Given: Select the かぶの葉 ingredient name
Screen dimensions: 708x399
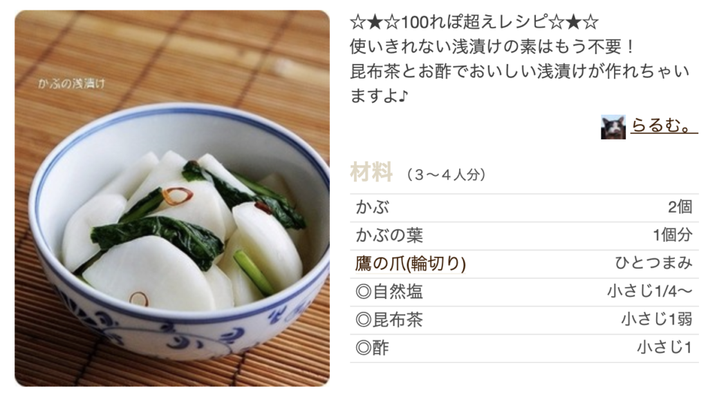Looking at the screenshot, I should pyautogui.click(x=389, y=235).
